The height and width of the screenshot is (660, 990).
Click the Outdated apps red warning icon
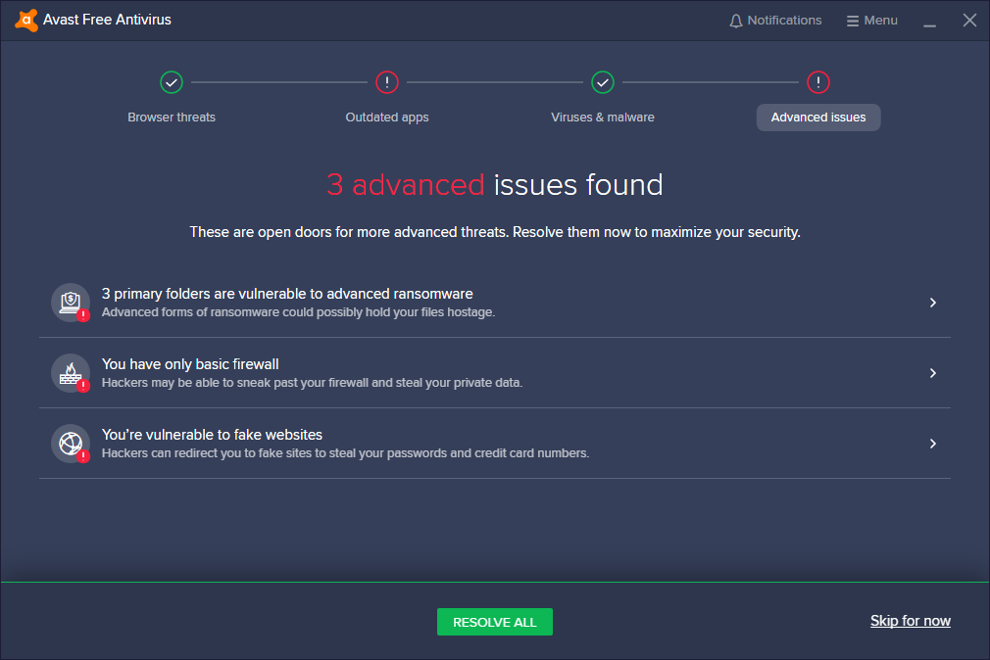[x=387, y=82]
